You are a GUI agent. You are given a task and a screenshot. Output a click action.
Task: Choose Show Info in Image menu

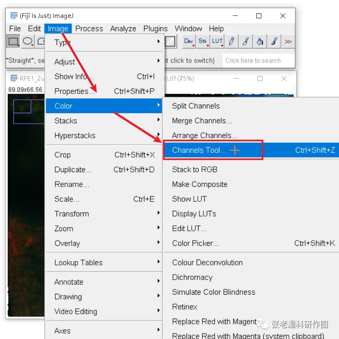click(104, 77)
